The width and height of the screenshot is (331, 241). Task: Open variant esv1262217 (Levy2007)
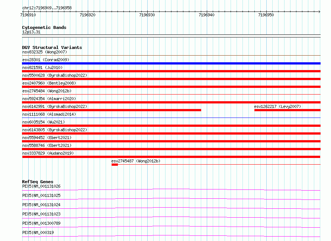(x=277, y=106)
